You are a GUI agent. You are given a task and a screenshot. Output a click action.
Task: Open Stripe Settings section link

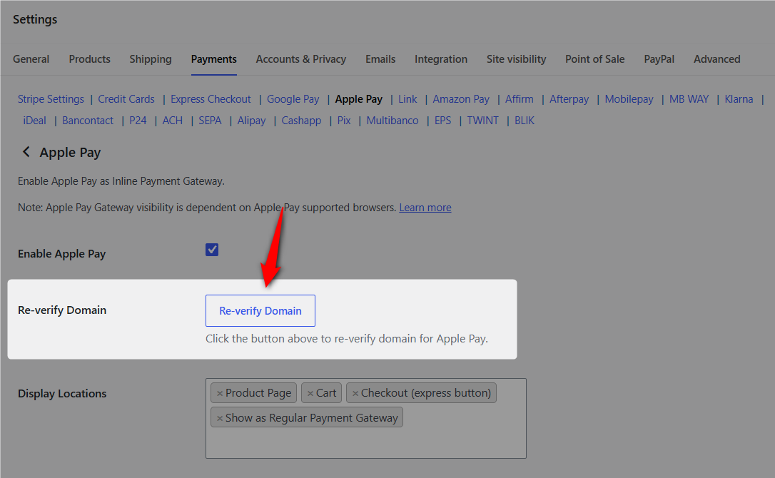click(51, 99)
